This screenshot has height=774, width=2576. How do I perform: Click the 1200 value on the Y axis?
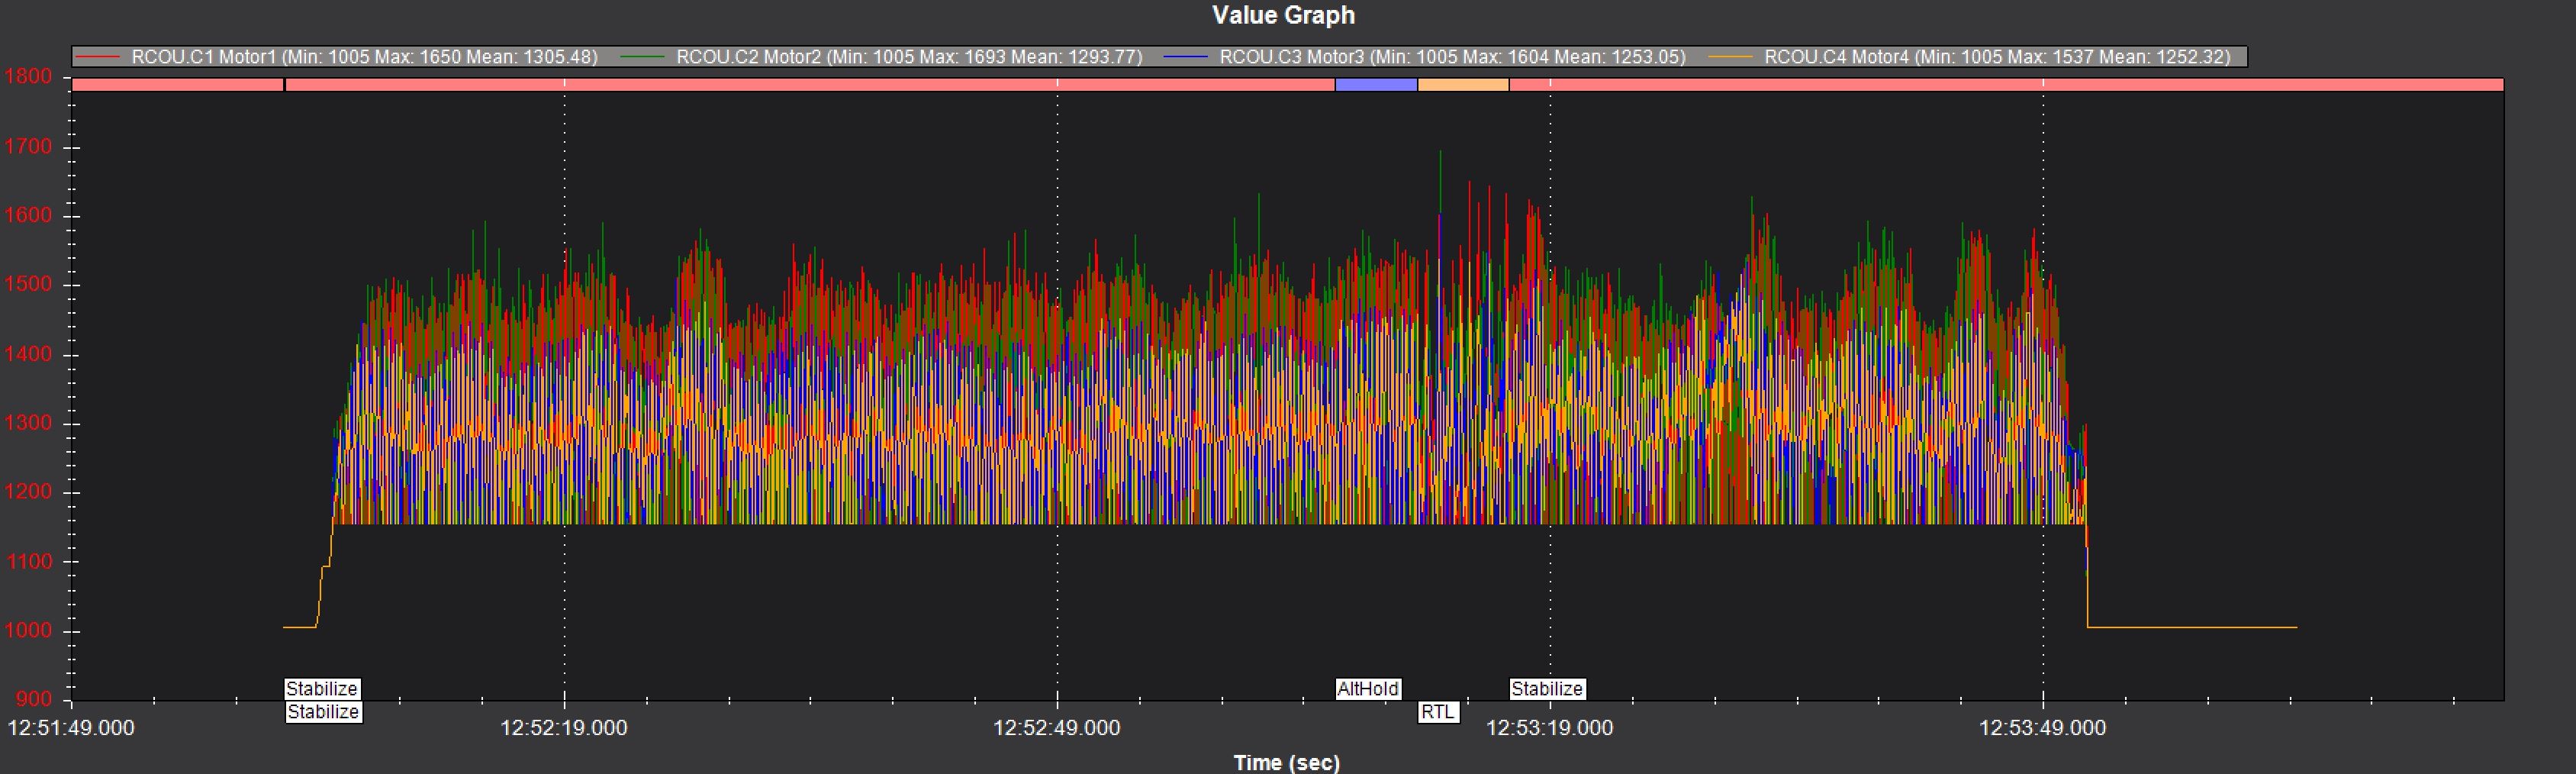pyautogui.click(x=28, y=492)
